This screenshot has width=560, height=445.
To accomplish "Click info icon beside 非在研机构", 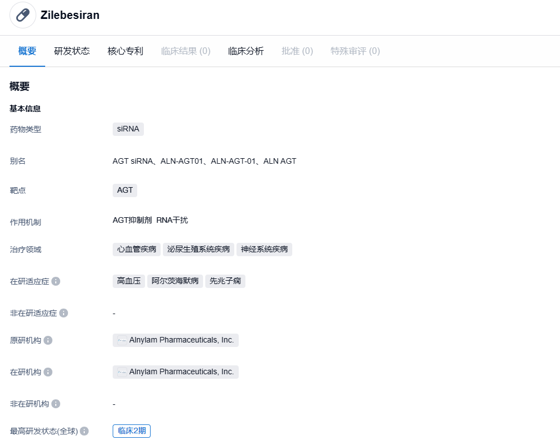I will point(56,404).
